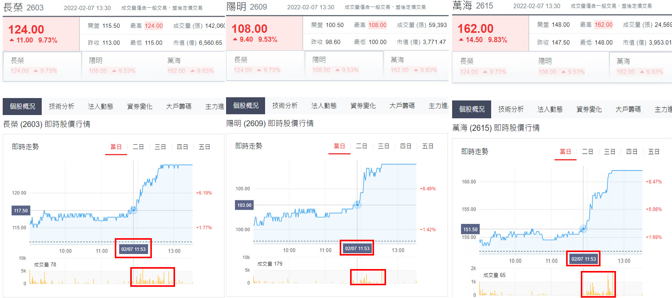Switch 萬海 2615 chart to 四日 view

point(631,152)
